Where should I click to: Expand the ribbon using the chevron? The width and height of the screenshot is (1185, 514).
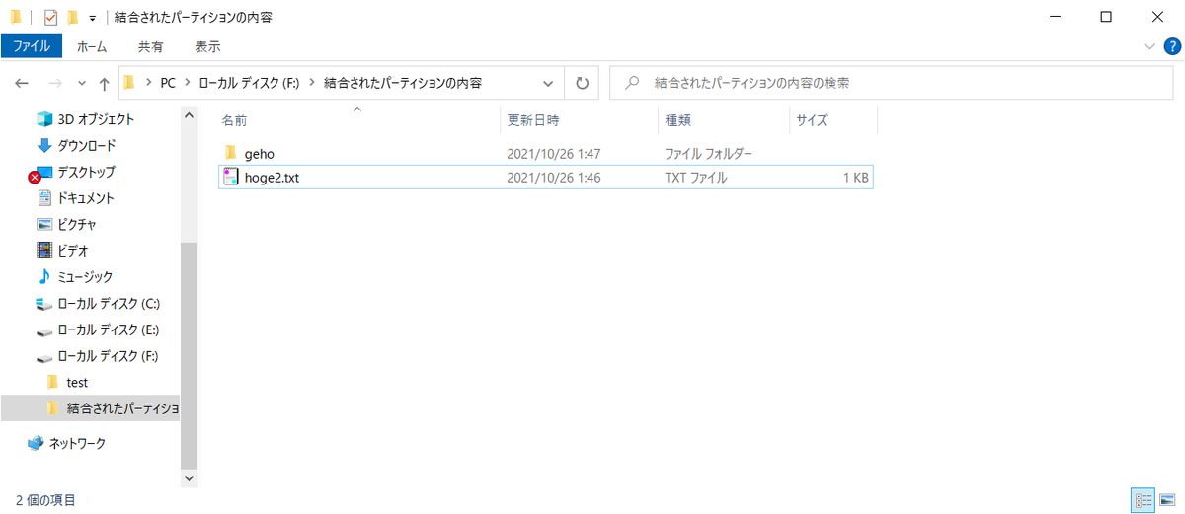(x=1149, y=46)
